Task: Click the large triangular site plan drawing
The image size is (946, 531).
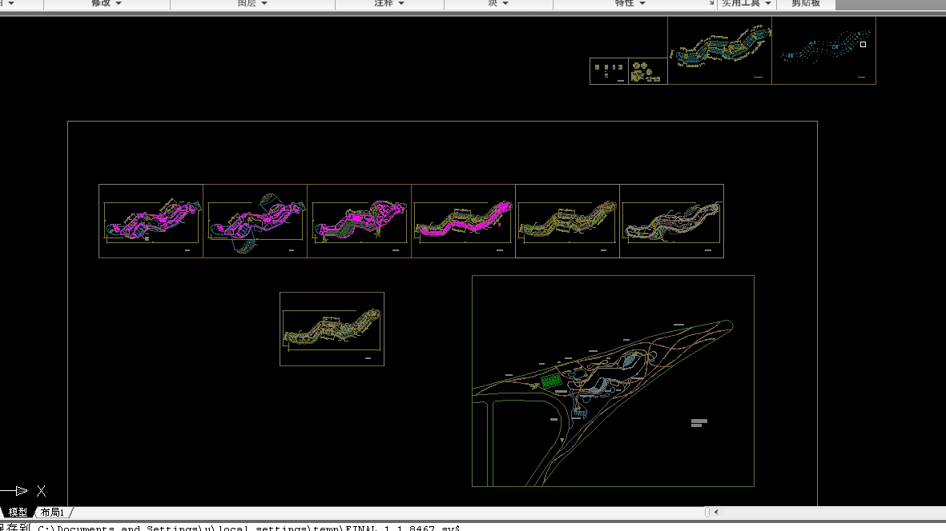Action: tap(613, 381)
